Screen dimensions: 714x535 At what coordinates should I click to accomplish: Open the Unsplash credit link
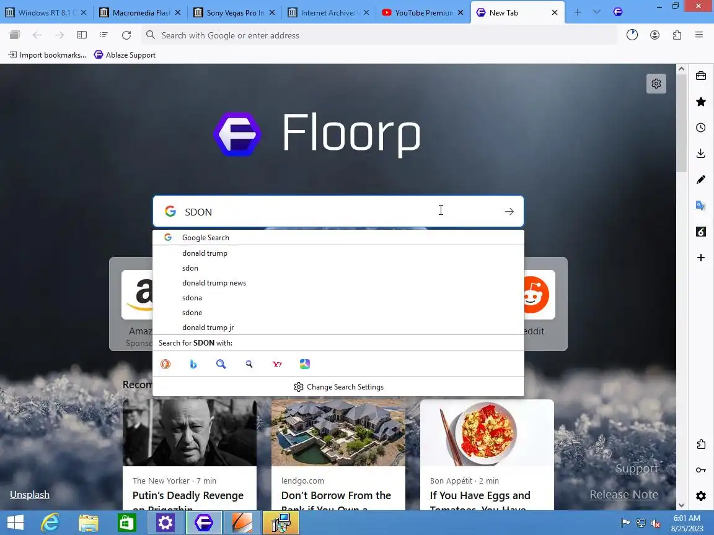pos(30,495)
